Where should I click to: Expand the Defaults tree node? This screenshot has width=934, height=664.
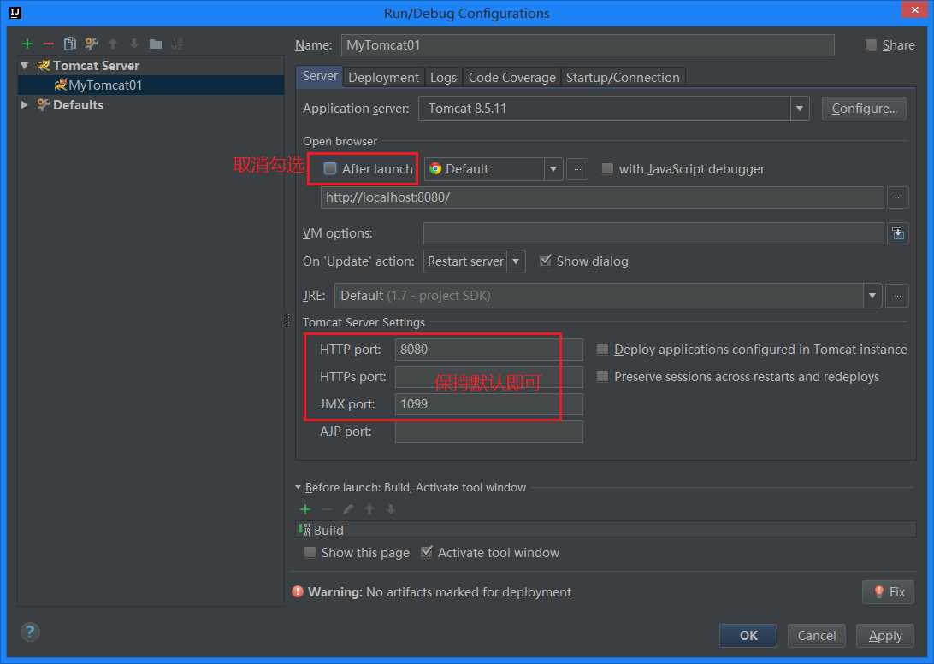pos(25,105)
